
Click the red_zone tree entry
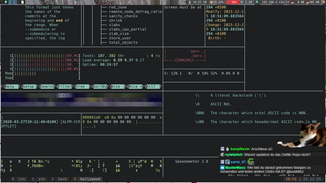(118, 7)
